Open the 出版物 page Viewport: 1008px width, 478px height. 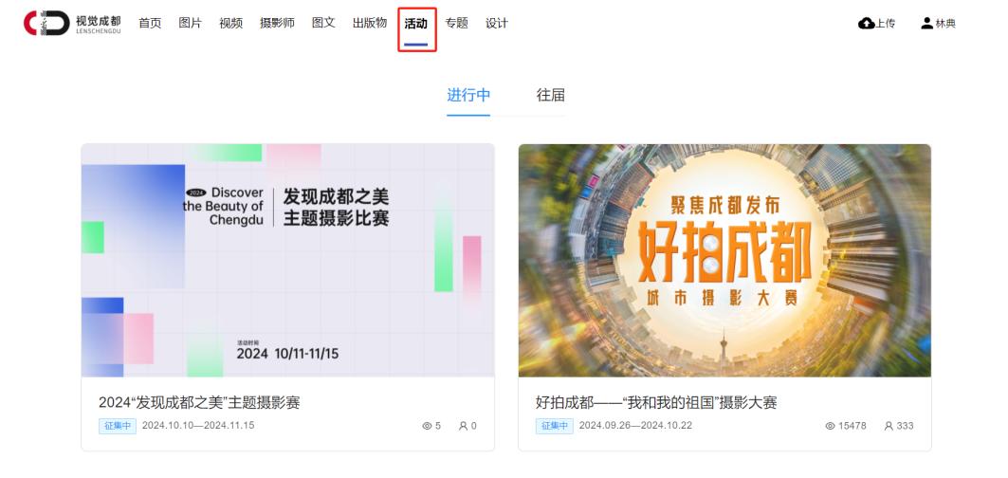click(x=370, y=23)
